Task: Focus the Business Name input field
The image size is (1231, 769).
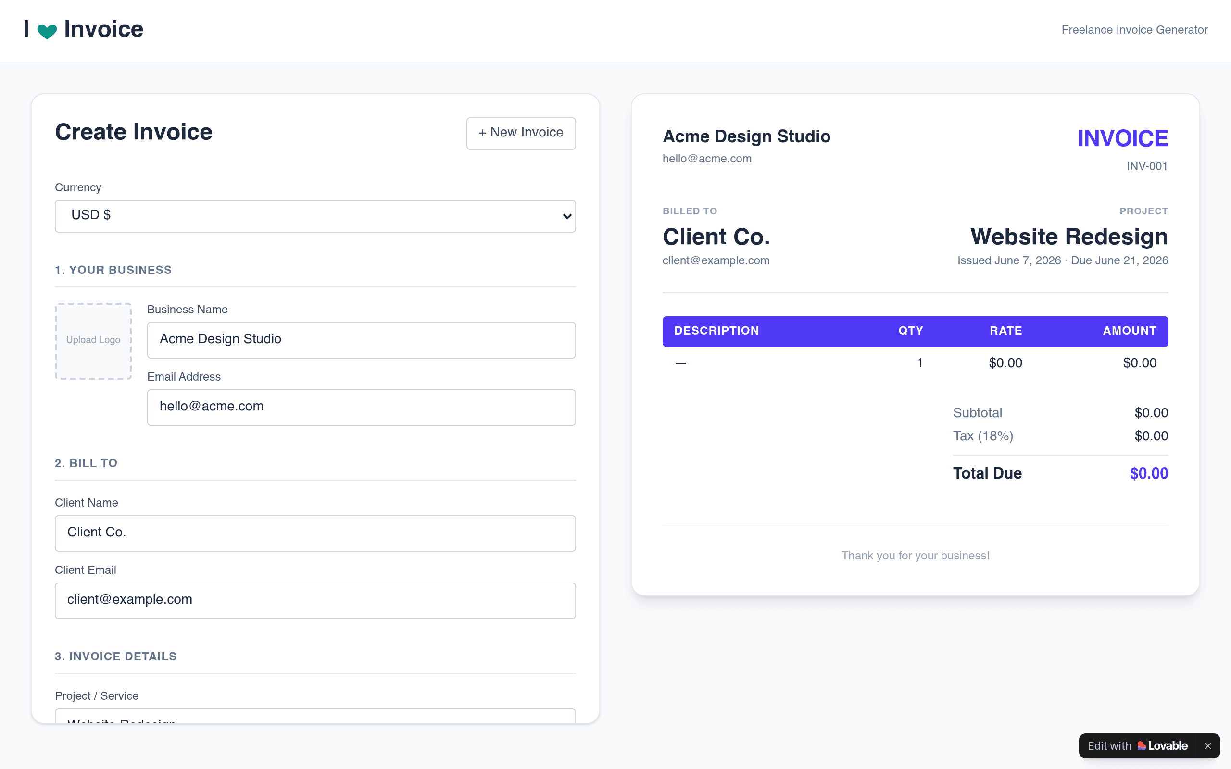Action: 361,340
